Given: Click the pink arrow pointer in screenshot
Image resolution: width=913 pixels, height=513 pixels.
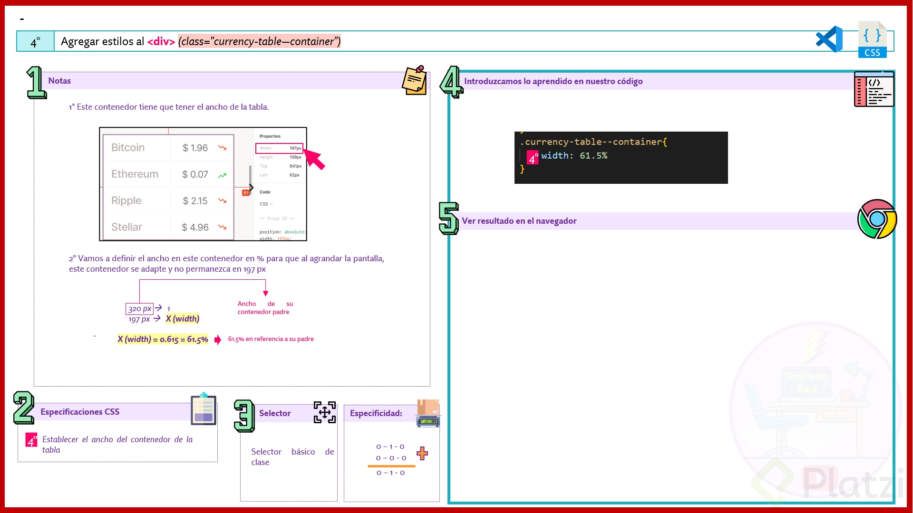Looking at the screenshot, I should pos(315,159).
